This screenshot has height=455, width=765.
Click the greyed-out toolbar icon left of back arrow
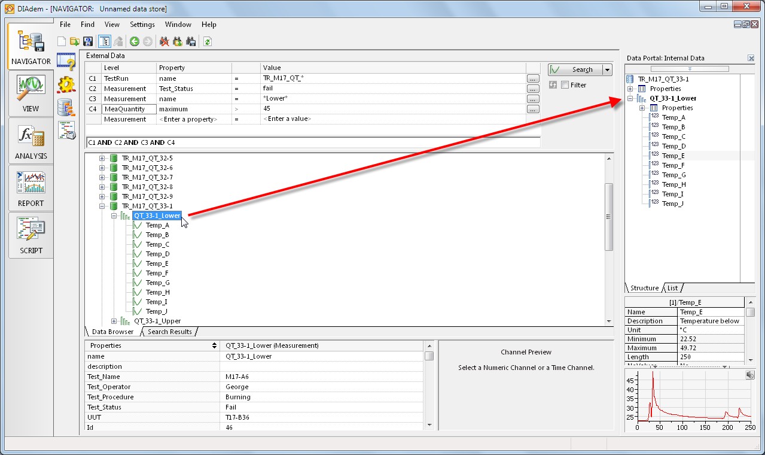118,41
